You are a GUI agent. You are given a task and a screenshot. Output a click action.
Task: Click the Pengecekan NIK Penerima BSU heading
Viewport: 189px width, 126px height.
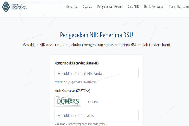point(97,35)
